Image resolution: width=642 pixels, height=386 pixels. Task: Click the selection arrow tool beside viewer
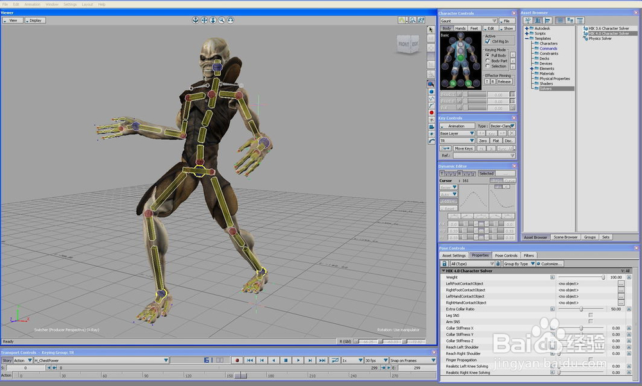tap(431, 30)
